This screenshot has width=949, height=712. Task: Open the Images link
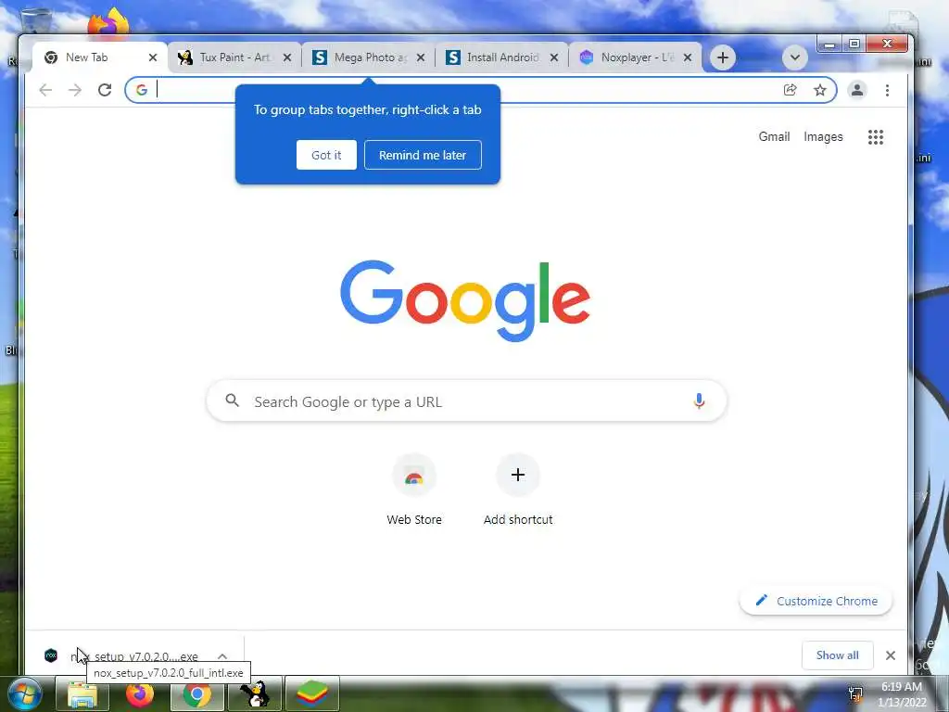click(823, 137)
